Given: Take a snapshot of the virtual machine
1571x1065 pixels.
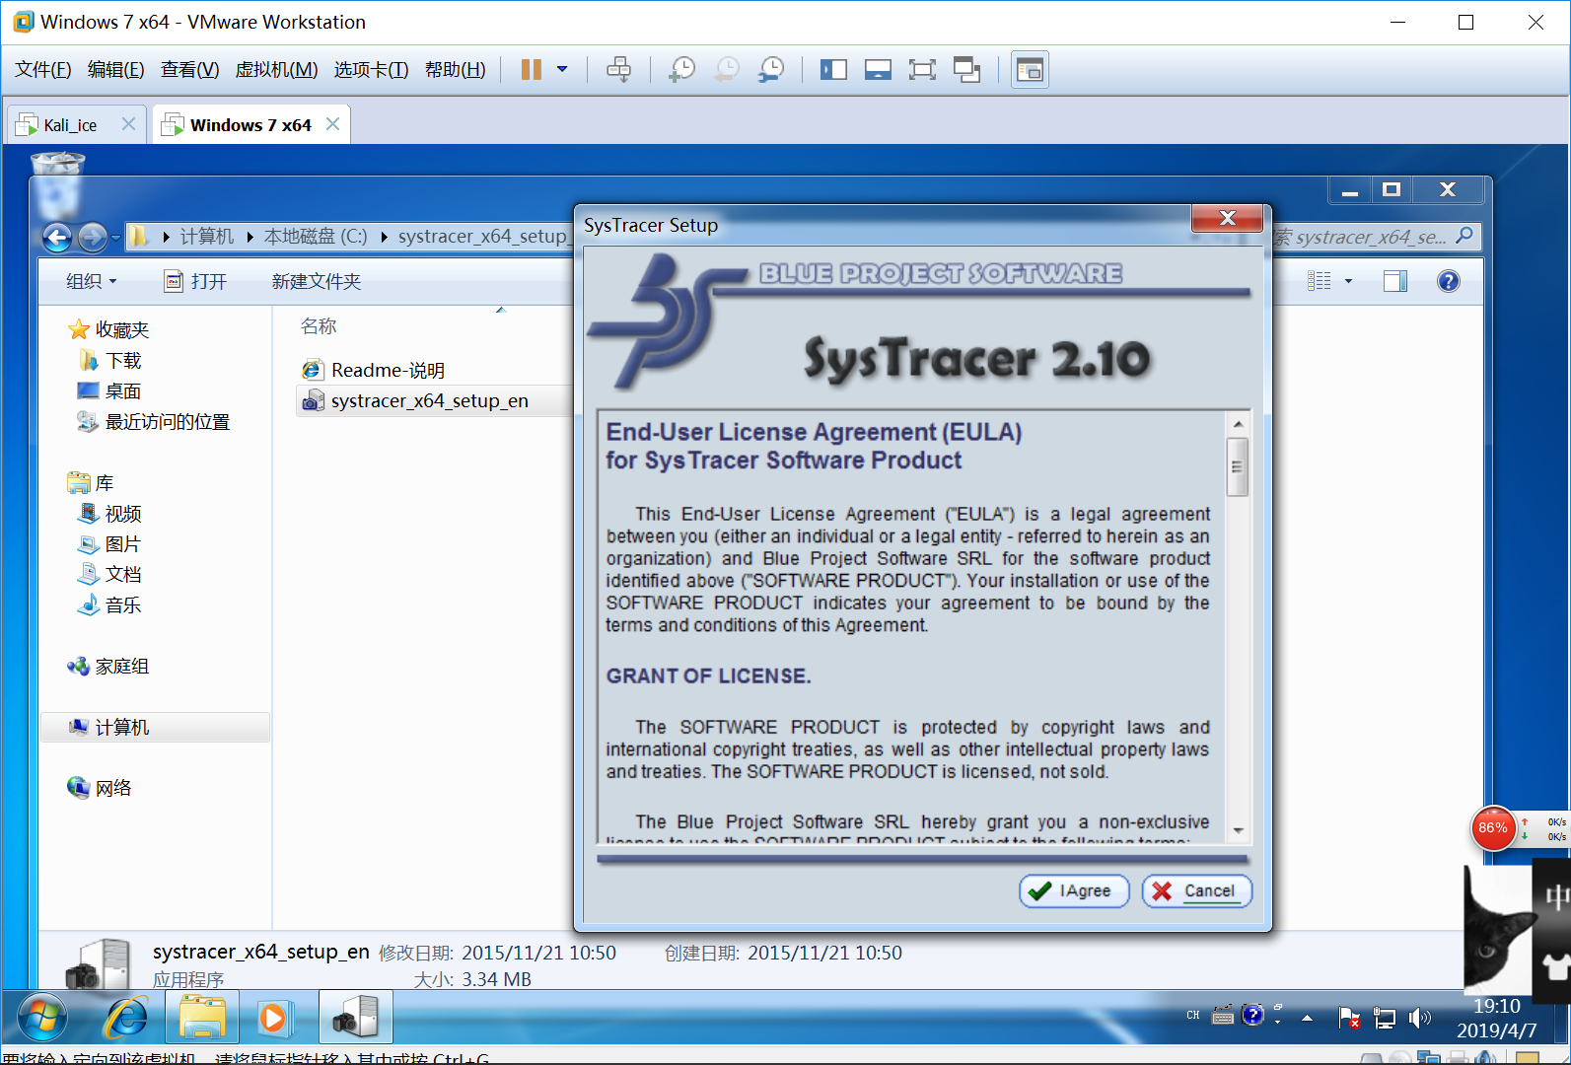Looking at the screenshot, I should 681,69.
